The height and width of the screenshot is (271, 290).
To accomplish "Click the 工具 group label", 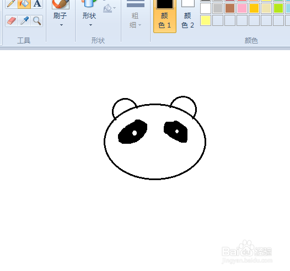I will 24,40.
